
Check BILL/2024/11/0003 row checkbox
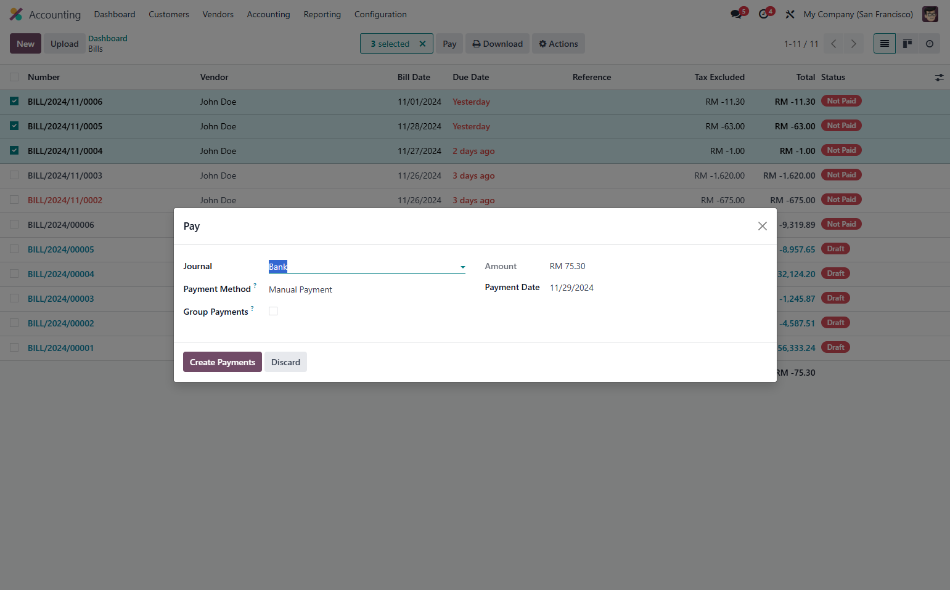(14, 176)
